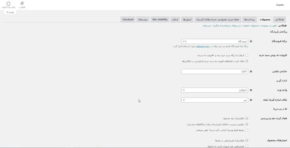Click the placeholder image field containing 1237
The image size is (290, 148).
click(215, 71)
